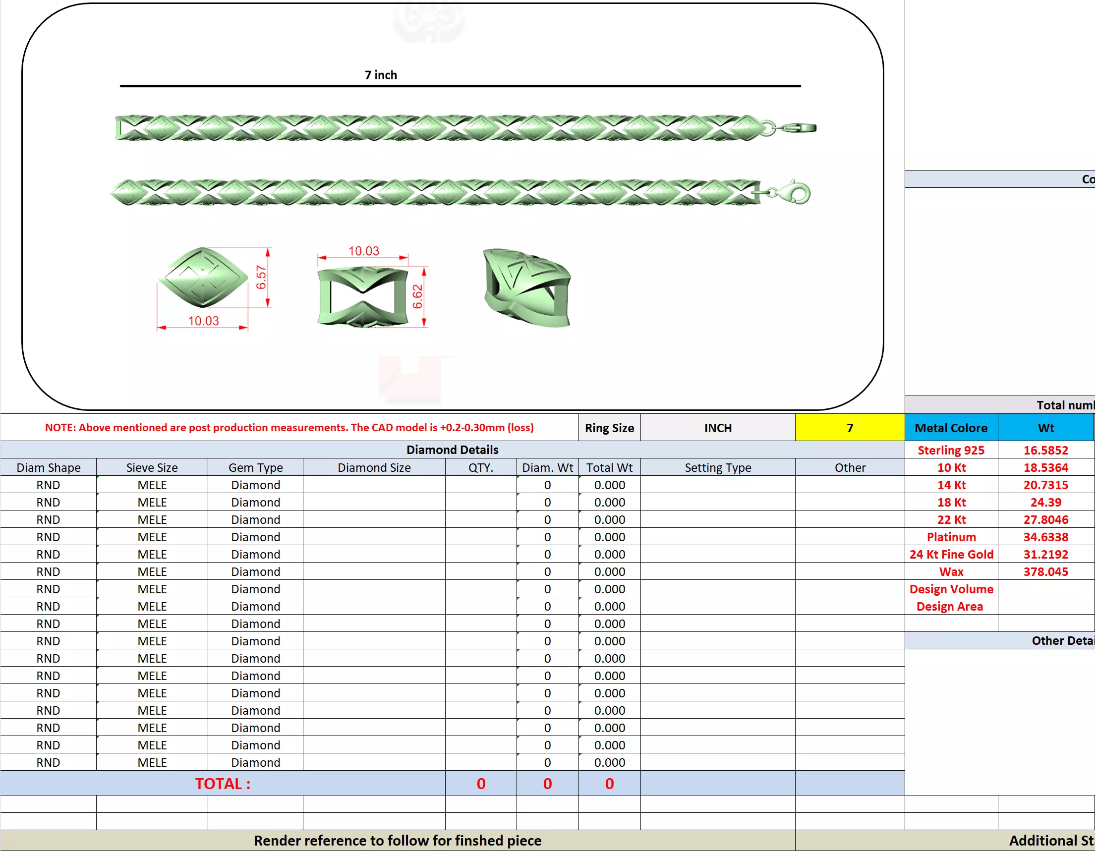Viewport: 1095px width, 851px height.
Task: Select the Diamond Details section header
Action: [x=452, y=450]
